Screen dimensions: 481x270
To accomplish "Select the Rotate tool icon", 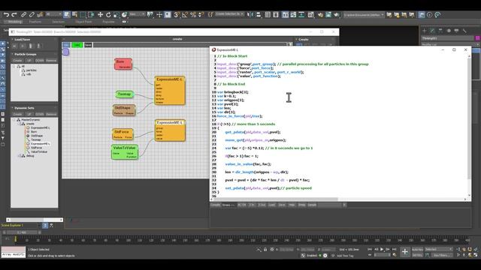I will 108,14.
